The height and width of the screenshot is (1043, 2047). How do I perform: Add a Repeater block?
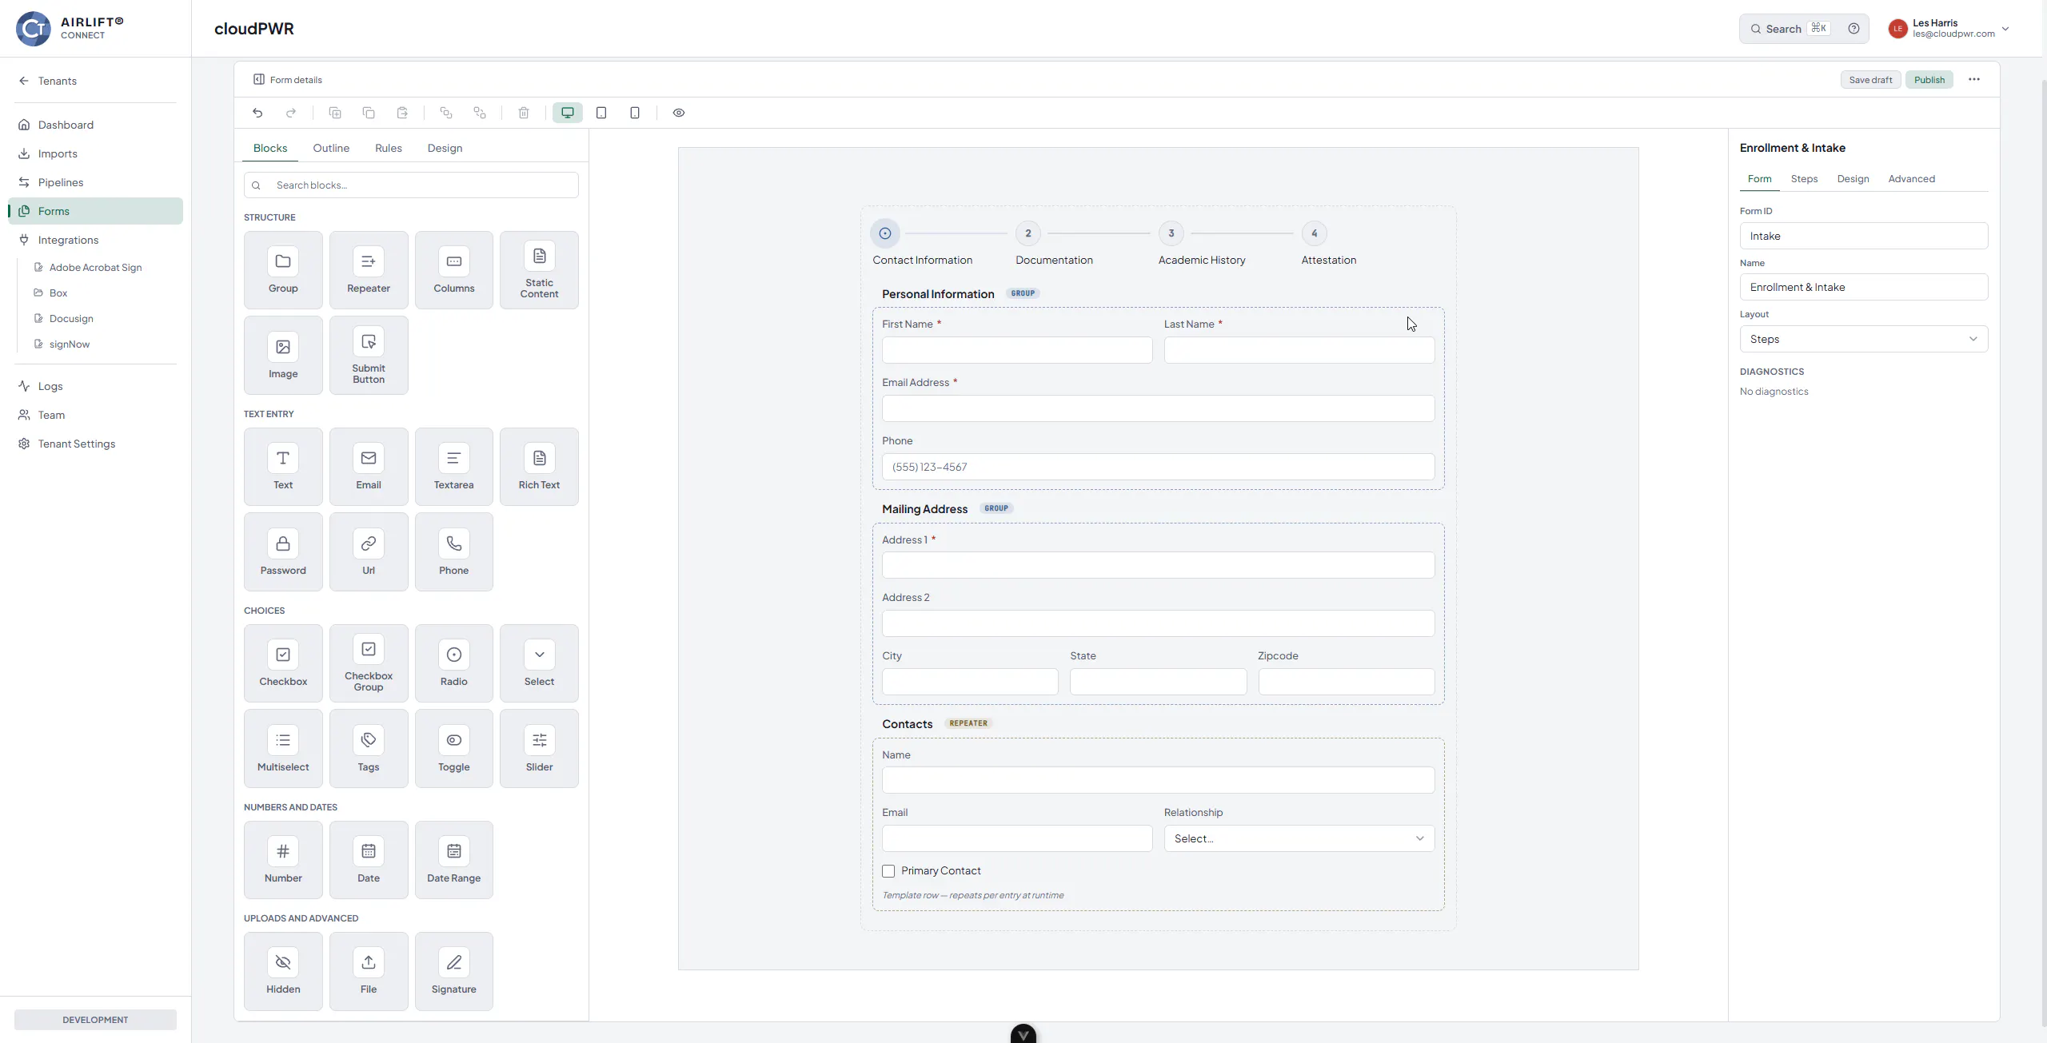click(369, 270)
